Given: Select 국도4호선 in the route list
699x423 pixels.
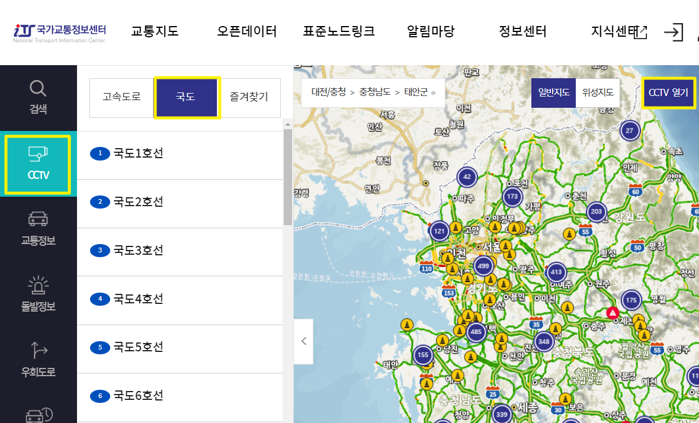Looking at the screenshot, I should pos(180,301).
